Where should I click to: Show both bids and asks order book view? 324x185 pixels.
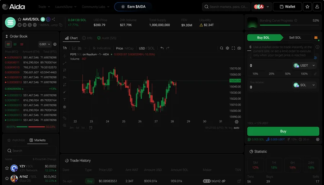(8, 44)
